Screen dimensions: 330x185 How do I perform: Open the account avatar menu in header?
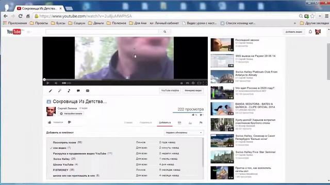318,32
